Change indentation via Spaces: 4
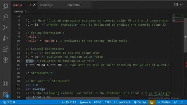Viewport: 187px width, 105px height. click(x=85, y=102)
